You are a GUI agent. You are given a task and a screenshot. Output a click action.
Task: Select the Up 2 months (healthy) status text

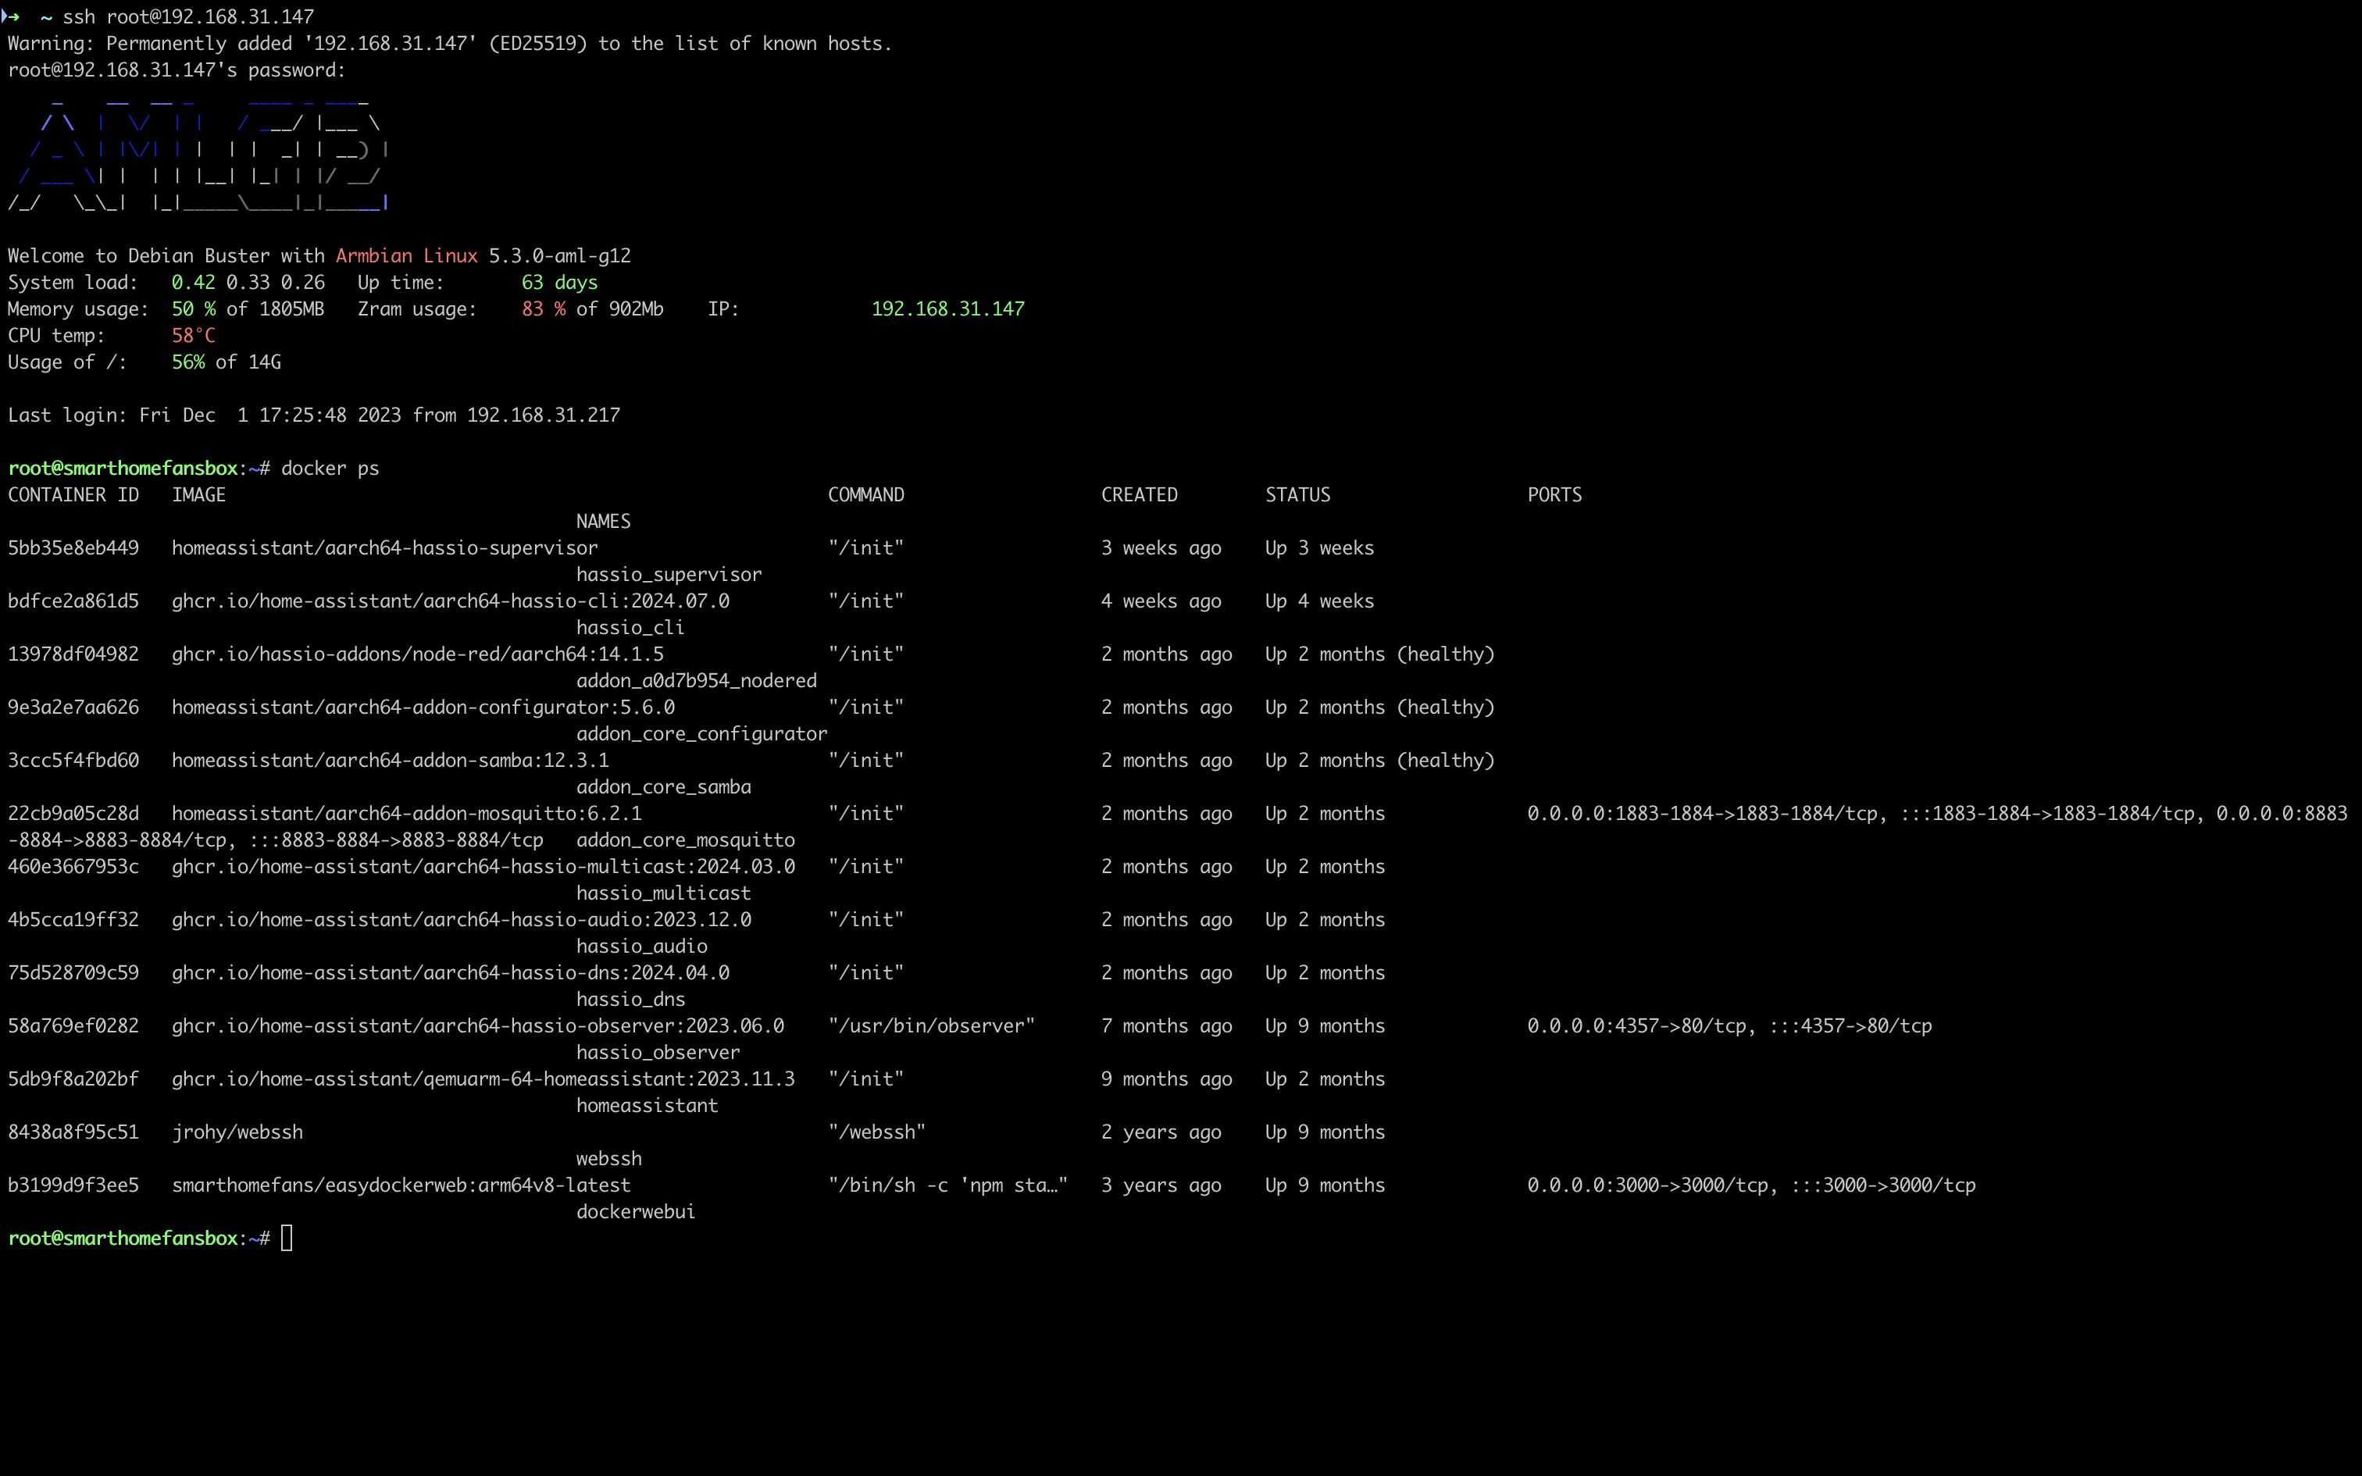click(1379, 654)
